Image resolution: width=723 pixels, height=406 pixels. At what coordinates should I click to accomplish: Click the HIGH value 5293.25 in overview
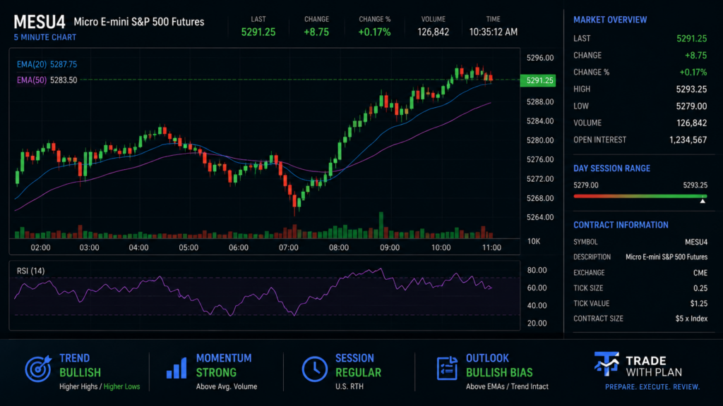click(691, 90)
